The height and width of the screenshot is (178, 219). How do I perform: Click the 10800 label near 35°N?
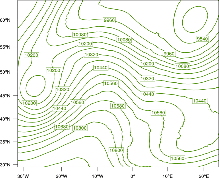point(116,150)
